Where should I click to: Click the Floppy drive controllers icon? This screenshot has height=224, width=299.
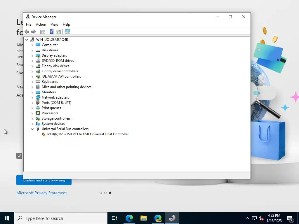[x=38, y=71]
